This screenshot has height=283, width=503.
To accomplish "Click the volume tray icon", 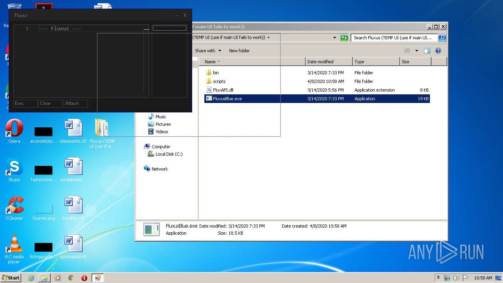I will tap(456, 278).
